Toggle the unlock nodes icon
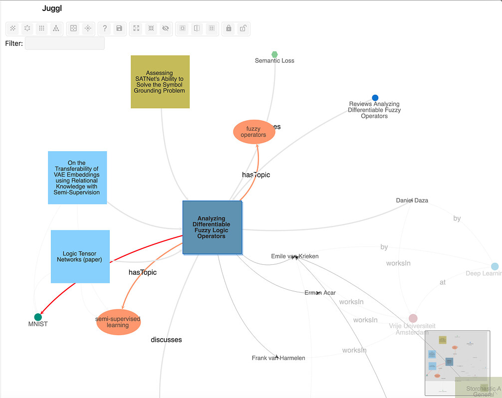Image resolution: width=502 pixels, height=398 pixels. pos(243,28)
